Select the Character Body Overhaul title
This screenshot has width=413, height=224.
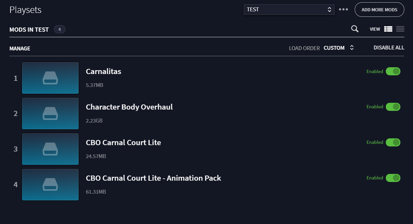(x=129, y=107)
